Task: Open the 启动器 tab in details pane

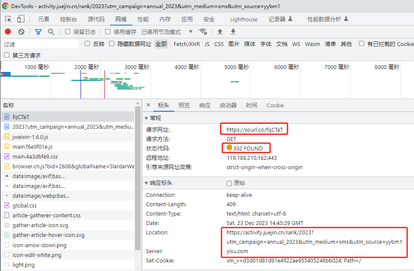Action: pos(228,105)
